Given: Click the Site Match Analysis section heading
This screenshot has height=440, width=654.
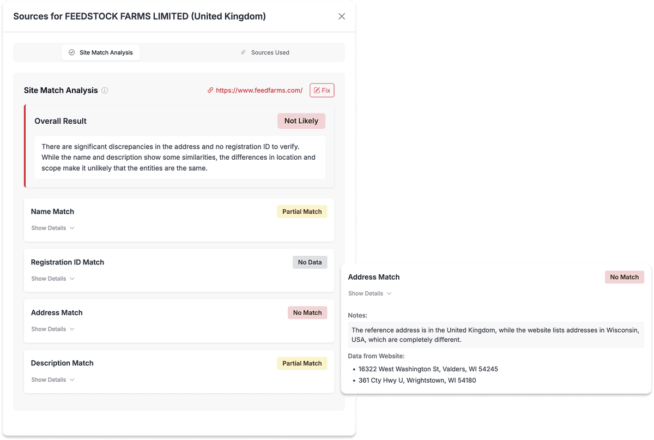Looking at the screenshot, I should pos(61,91).
